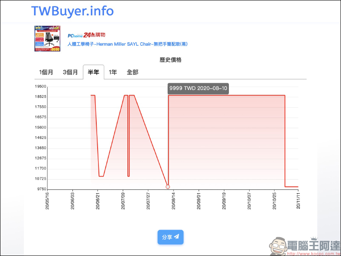Click the 20/07/09 x-axis date label
Image resolution: width=341 pixels, height=256 pixels.
[x=123, y=201]
